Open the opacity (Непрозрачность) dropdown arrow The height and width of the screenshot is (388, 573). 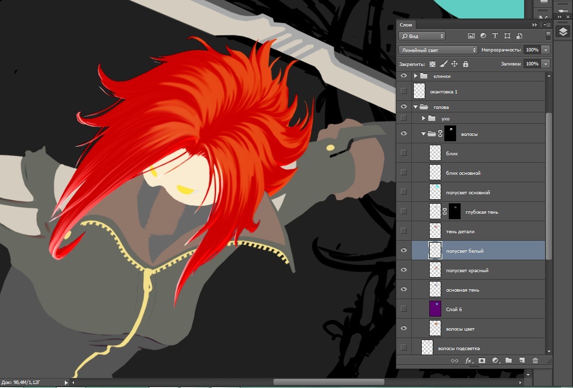click(546, 50)
